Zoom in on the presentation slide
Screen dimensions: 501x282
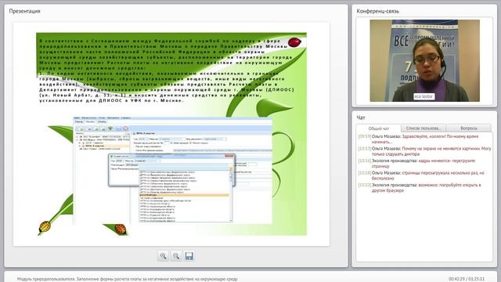click(x=163, y=256)
